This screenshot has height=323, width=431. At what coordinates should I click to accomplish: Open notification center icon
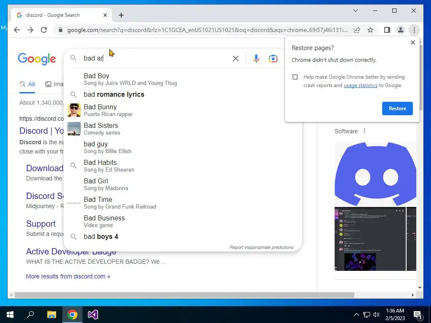tap(418, 315)
